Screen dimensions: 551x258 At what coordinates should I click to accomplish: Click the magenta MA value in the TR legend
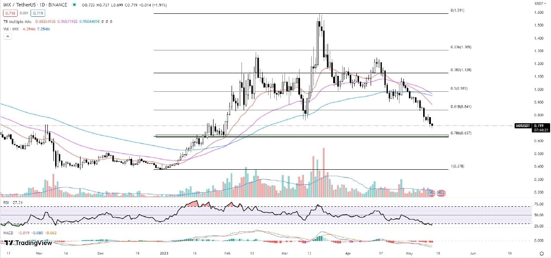pyautogui.click(x=67, y=21)
